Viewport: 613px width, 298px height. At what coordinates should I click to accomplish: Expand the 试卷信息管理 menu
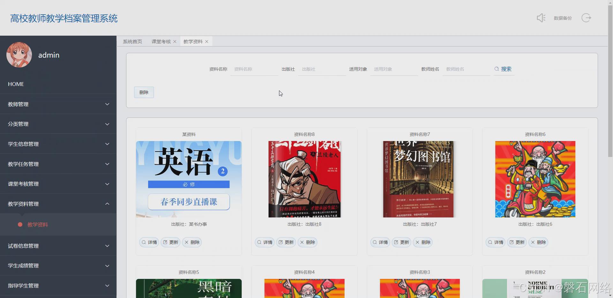(x=58, y=246)
